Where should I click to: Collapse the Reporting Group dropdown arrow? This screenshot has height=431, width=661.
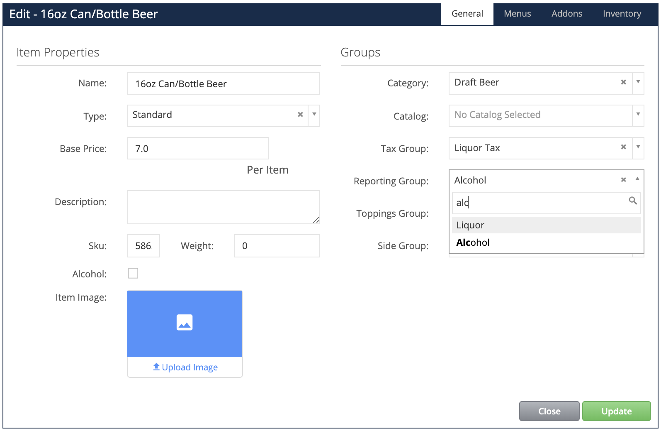tap(637, 179)
